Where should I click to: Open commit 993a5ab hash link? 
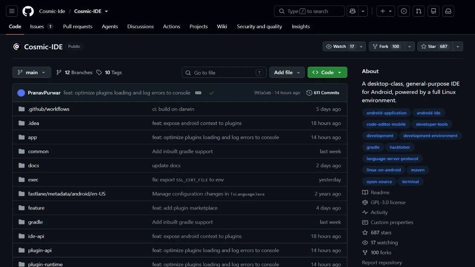[263, 93]
